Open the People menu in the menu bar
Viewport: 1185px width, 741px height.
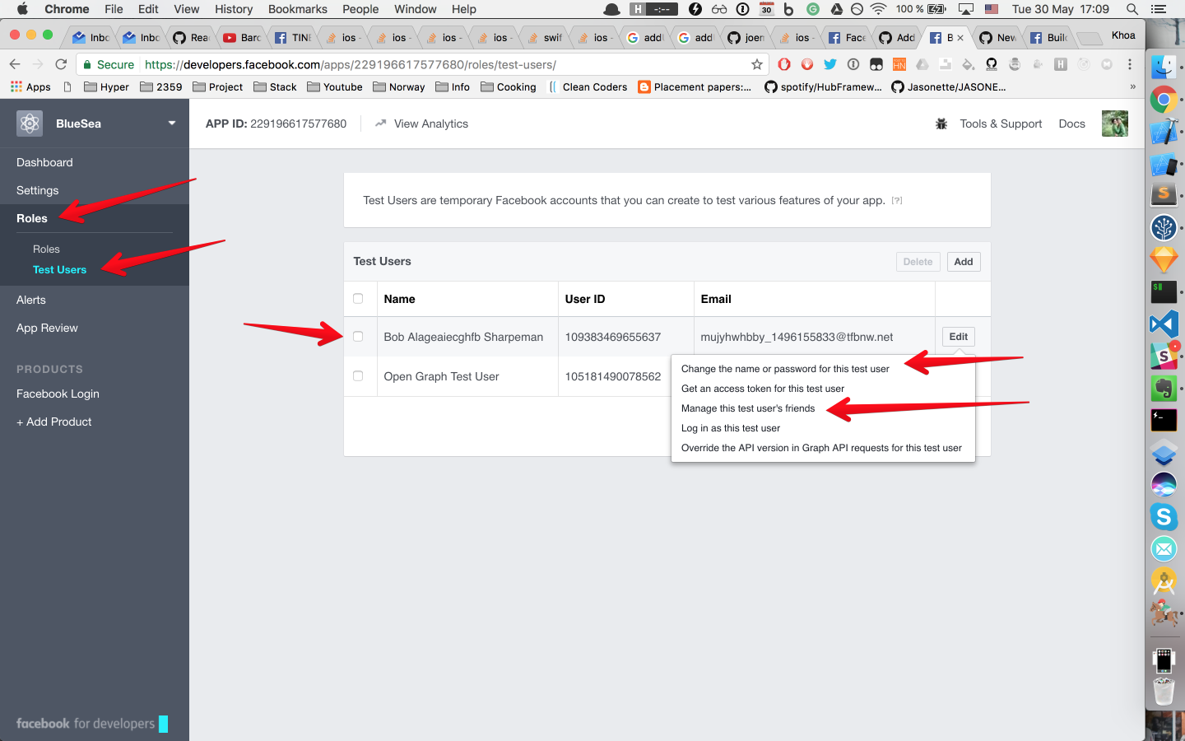point(360,9)
